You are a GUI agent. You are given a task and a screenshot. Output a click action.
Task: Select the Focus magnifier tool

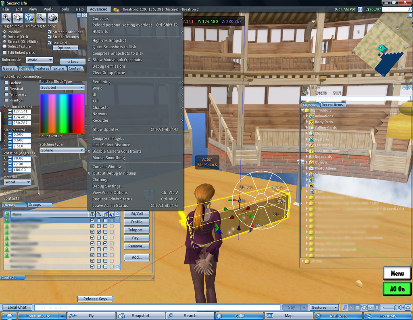[6, 18]
